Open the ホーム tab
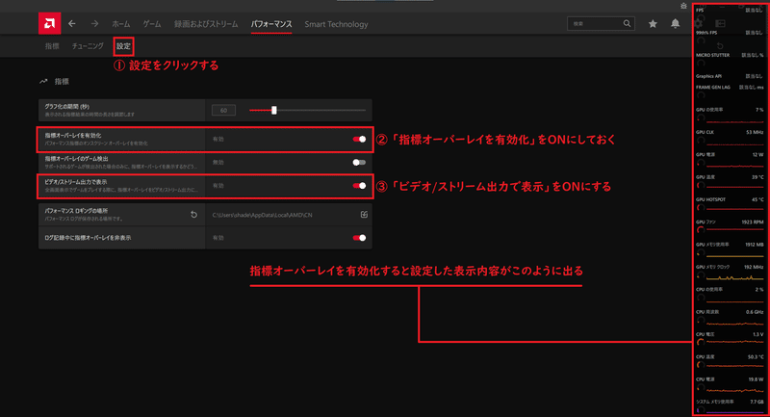The width and height of the screenshot is (770, 417). [121, 24]
